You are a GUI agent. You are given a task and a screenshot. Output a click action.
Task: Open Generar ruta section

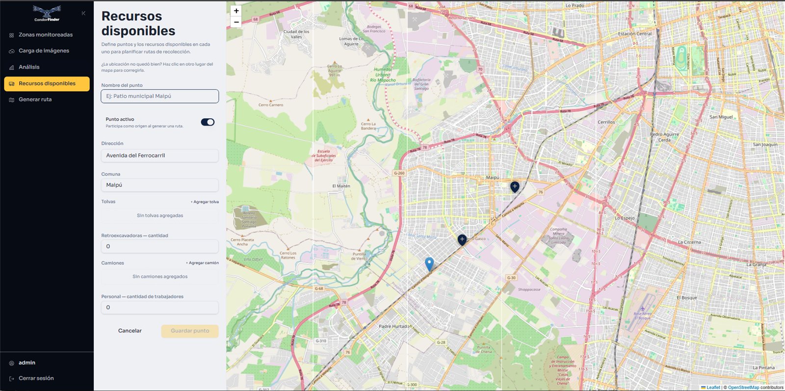(35, 99)
